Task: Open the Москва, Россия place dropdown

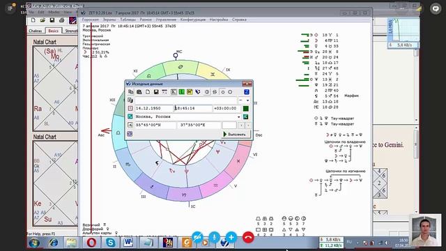Action: [x=238, y=116]
